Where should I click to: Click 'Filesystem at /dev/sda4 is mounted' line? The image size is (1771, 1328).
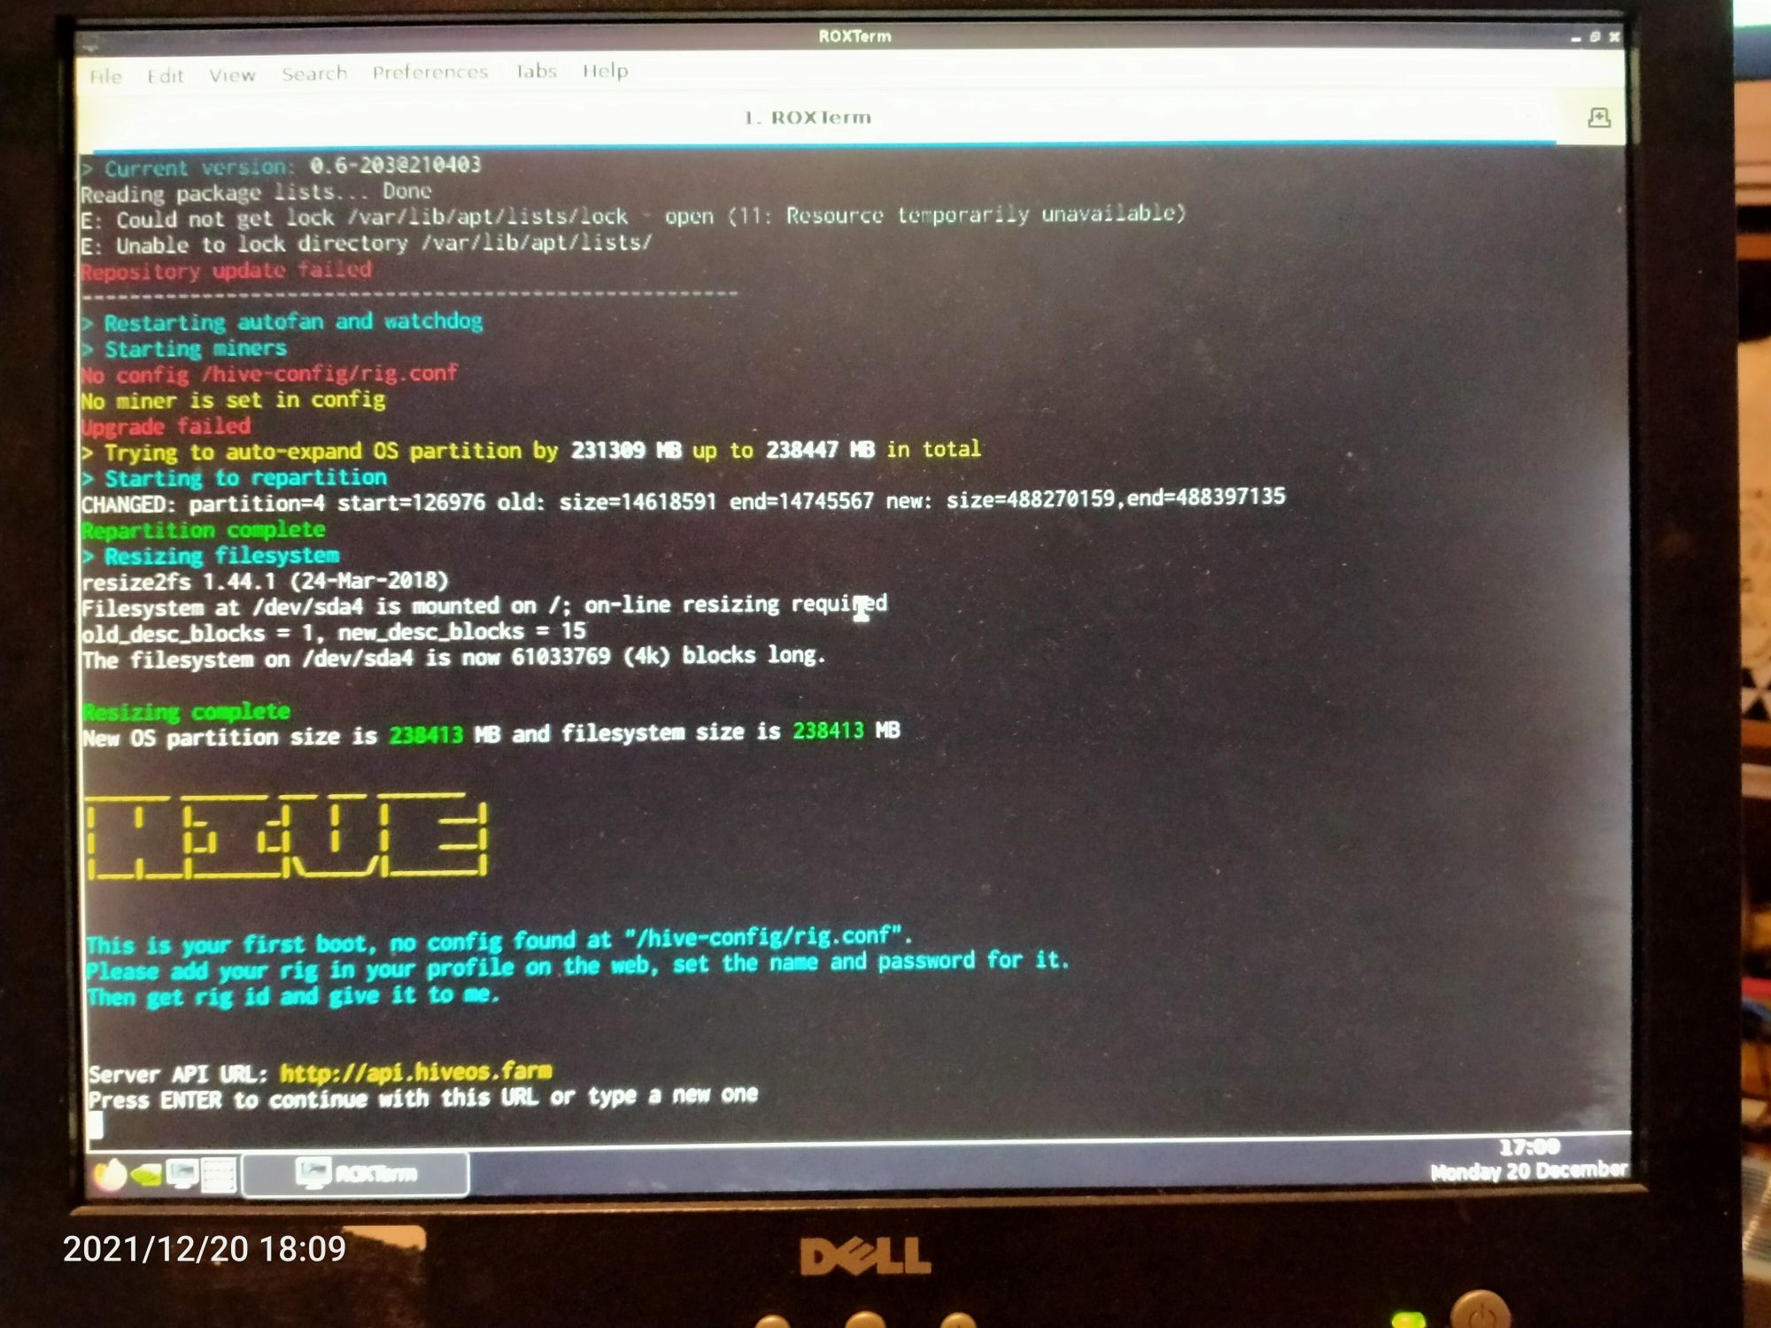[484, 606]
